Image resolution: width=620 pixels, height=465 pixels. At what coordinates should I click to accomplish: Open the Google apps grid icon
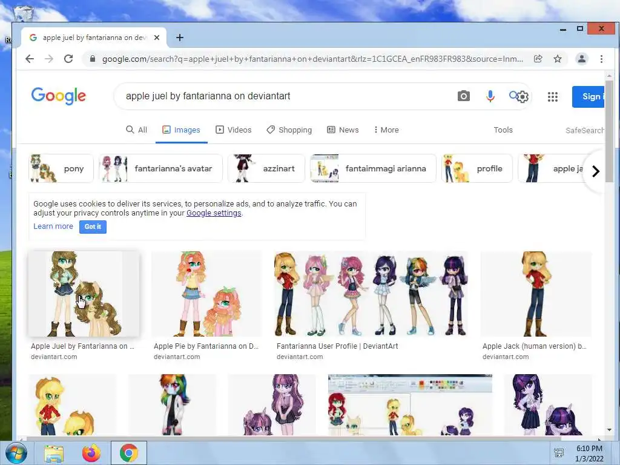552,96
